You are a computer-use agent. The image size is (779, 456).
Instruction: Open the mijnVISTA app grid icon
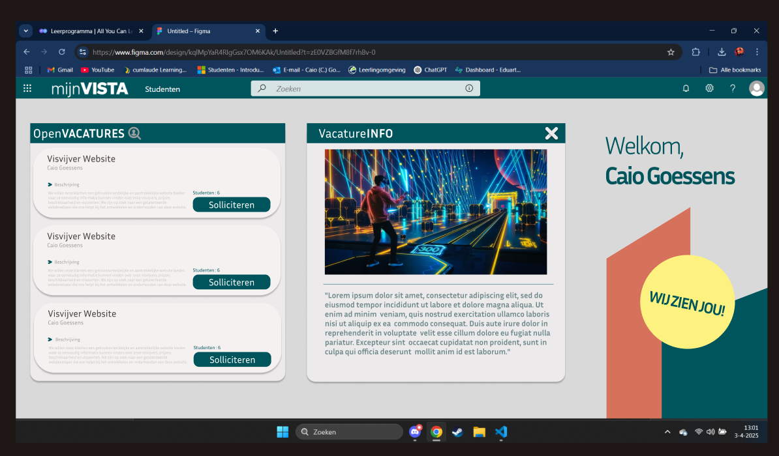pyautogui.click(x=27, y=89)
